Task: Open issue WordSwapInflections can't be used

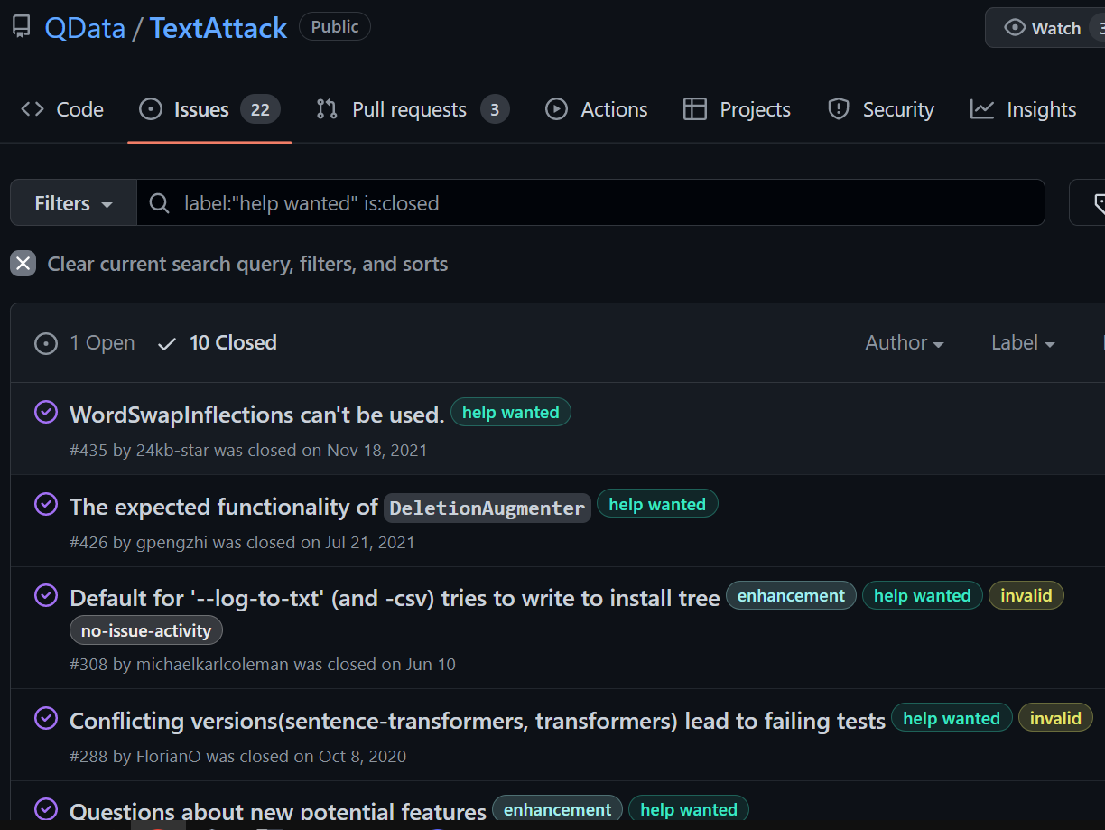Action: pos(256,415)
